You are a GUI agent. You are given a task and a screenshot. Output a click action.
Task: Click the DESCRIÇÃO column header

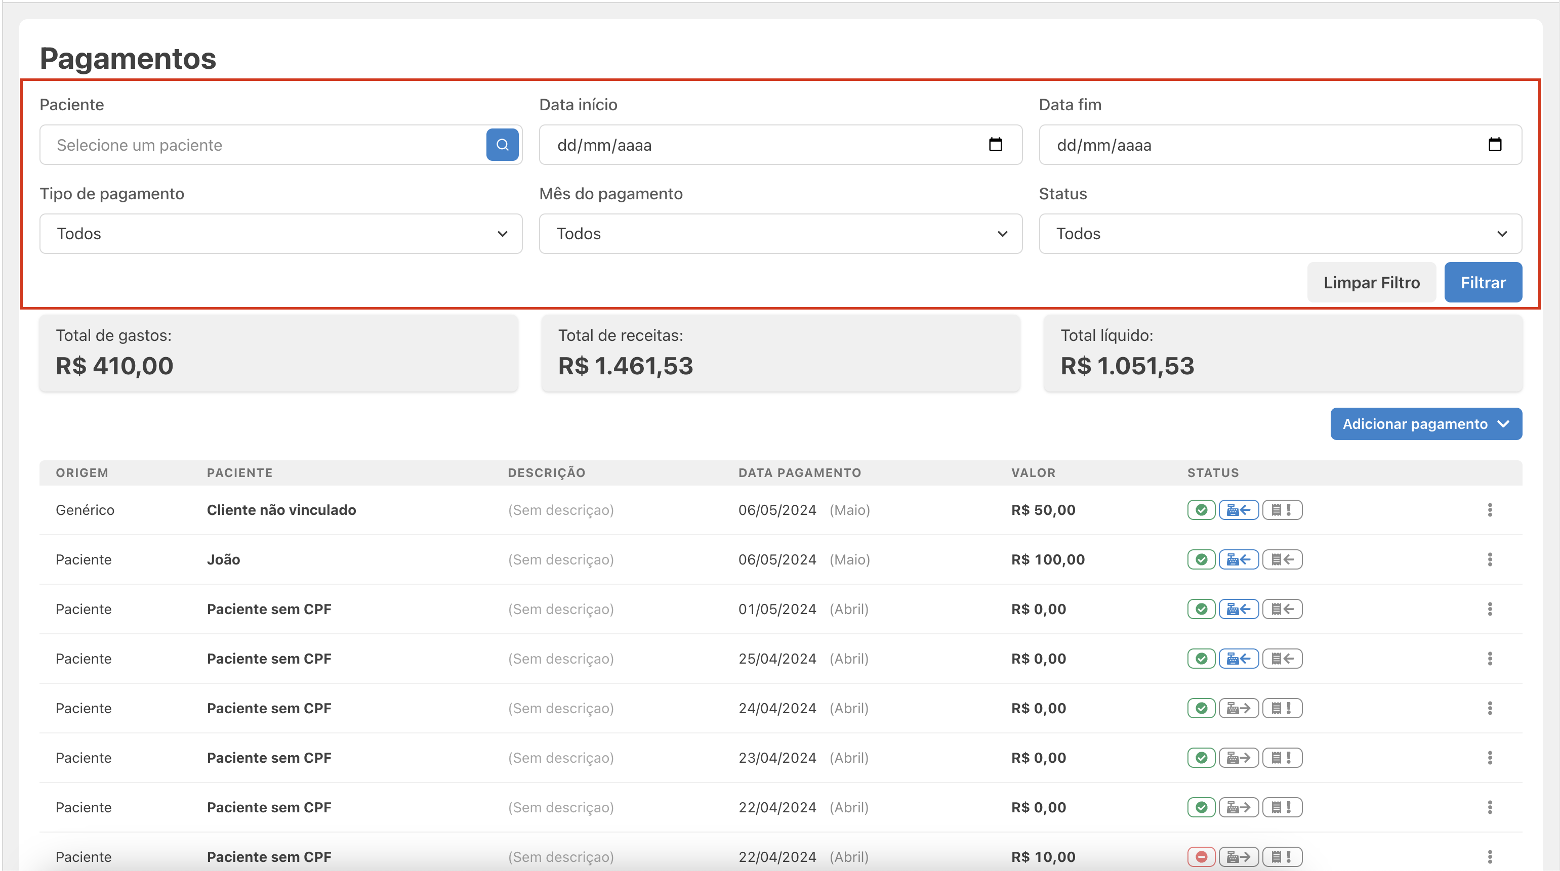tap(546, 473)
